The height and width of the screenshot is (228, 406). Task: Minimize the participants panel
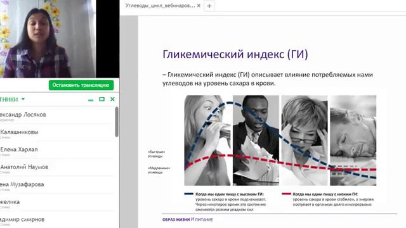click(91, 99)
